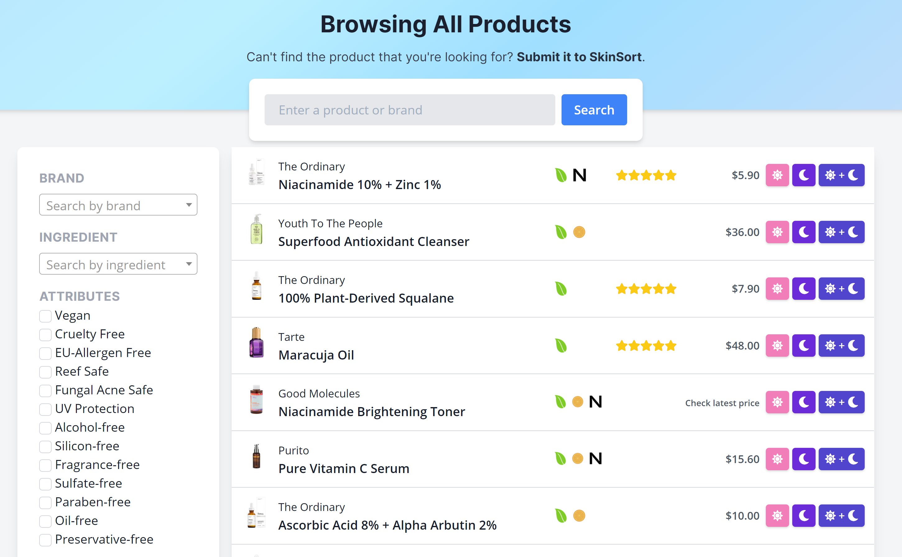Select the Silicon-free filter
This screenshot has width=902, height=557.
[x=45, y=447]
